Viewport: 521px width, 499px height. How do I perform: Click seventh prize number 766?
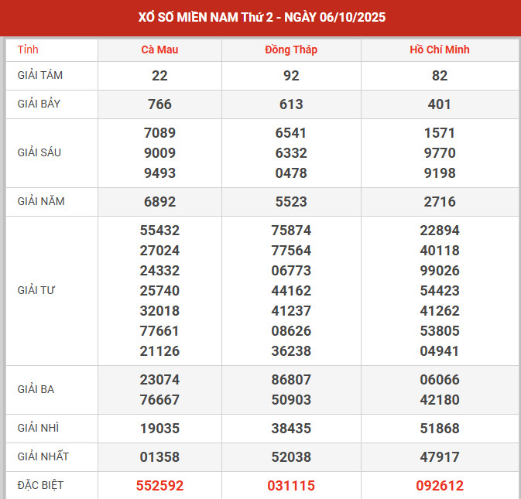point(159,104)
